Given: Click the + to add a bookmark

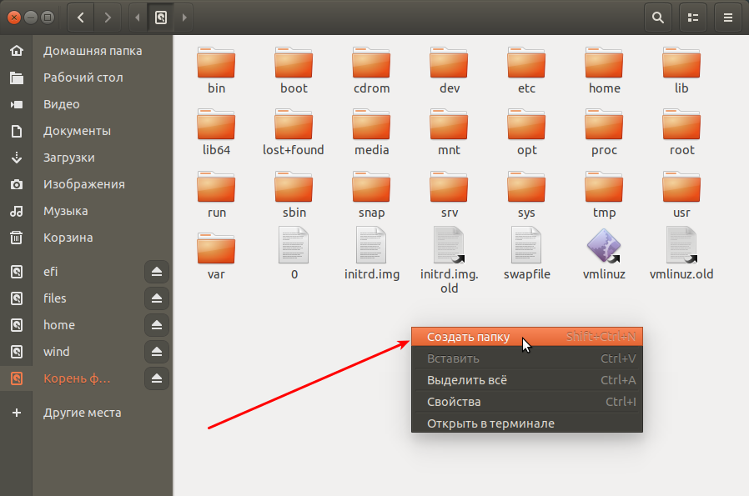Looking at the screenshot, I should [x=15, y=412].
